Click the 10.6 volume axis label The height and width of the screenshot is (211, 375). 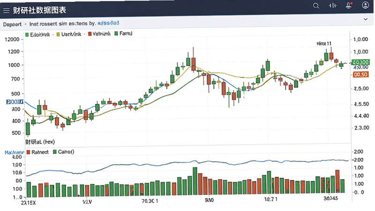(x=17, y=173)
